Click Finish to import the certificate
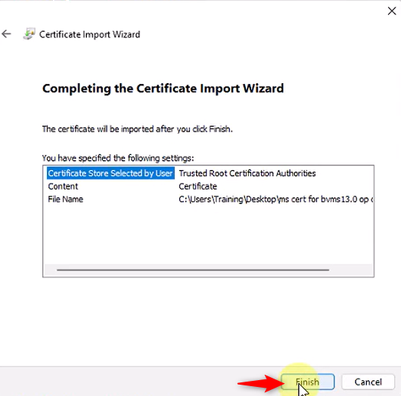401x396 pixels. (308, 382)
